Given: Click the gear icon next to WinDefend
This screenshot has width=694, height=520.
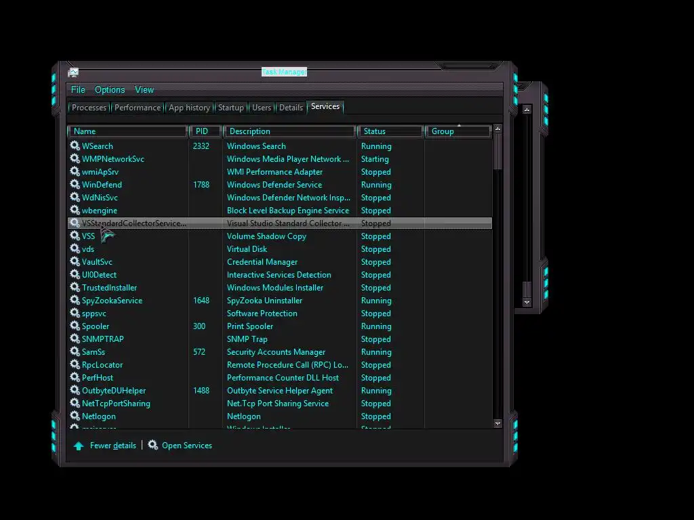Looking at the screenshot, I should pos(75,184).
